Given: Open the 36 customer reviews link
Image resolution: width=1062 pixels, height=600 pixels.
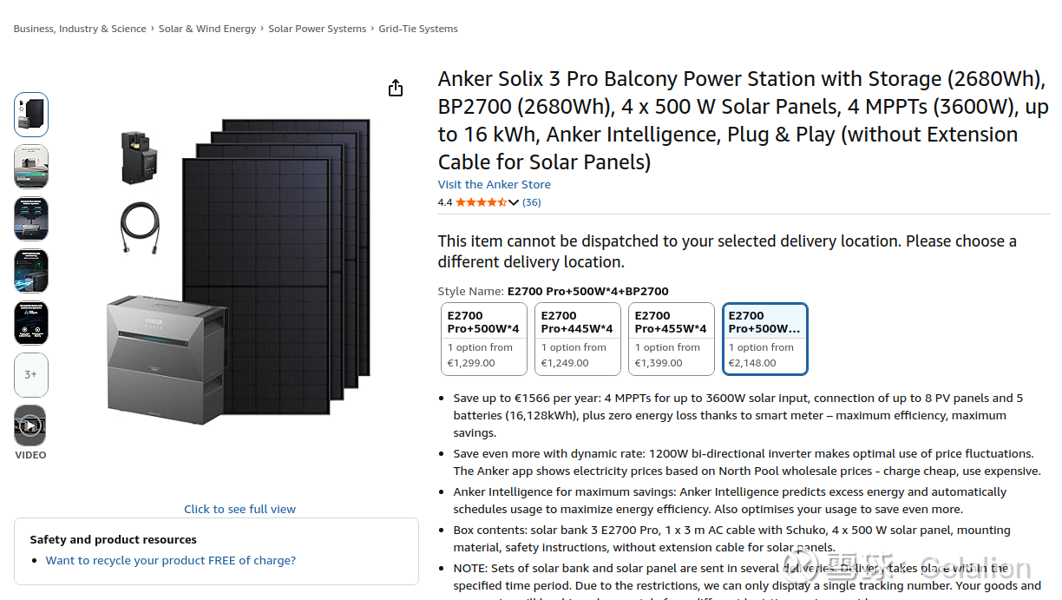Looking at the screenshot, I should click(532, 202).
